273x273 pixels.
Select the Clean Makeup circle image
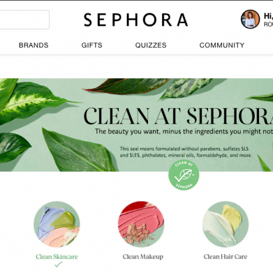point(141,224)
